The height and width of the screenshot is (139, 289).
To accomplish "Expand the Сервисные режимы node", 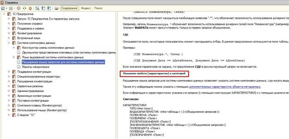I will coord(8,86).
